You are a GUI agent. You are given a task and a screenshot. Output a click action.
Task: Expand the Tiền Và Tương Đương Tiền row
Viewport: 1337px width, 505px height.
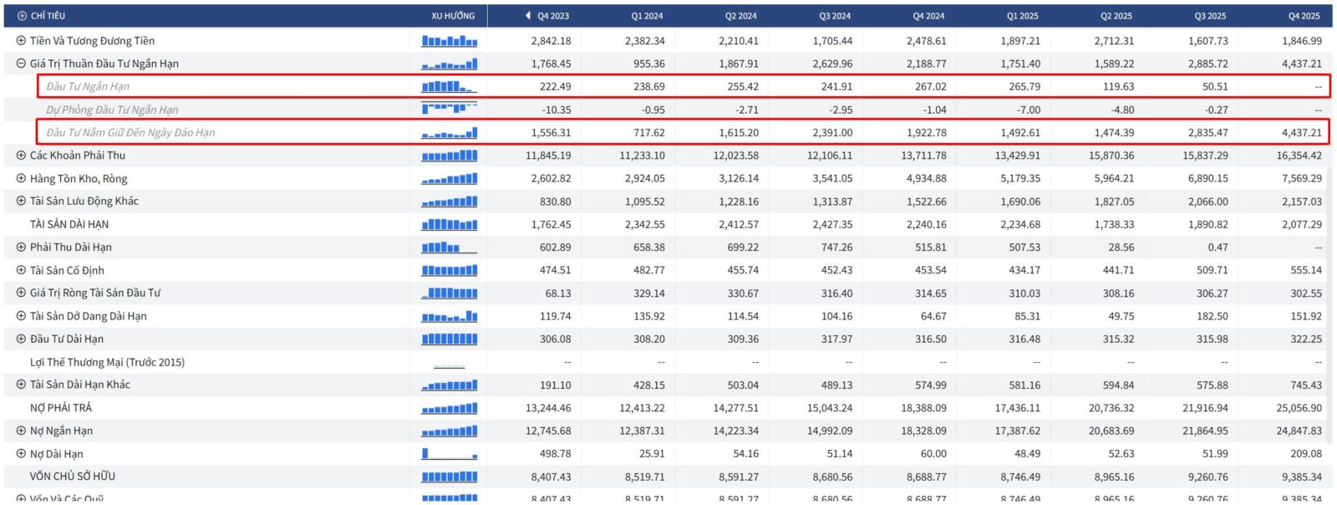[x=21, y=41]
